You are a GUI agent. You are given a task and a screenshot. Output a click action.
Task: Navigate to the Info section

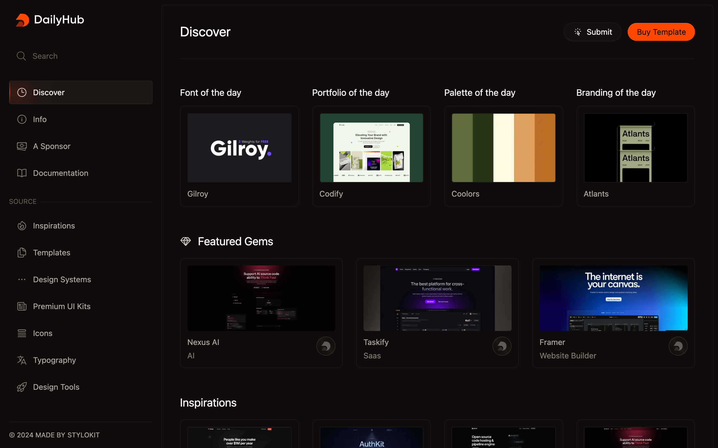coord(40,119)
